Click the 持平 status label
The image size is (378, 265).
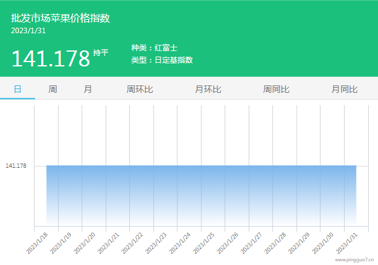(101, 52)
